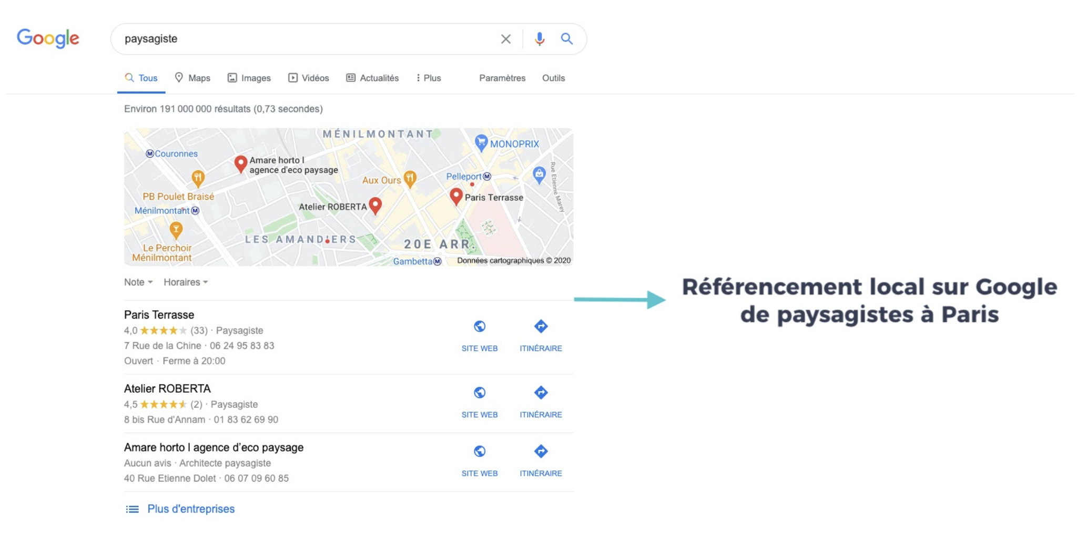Click the MONOPRIX shopping pin on map
Image resolution: width=1077 pixels, height=552 pixels.
point(481,143)
